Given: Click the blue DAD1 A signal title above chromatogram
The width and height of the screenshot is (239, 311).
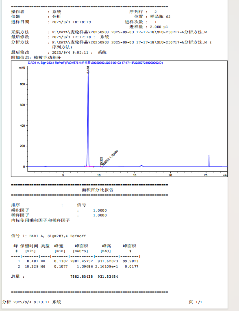Looking at the screenshot, I should pos(95,63).
